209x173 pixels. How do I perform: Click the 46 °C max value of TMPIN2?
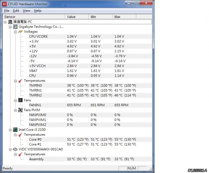click(125, 95)
